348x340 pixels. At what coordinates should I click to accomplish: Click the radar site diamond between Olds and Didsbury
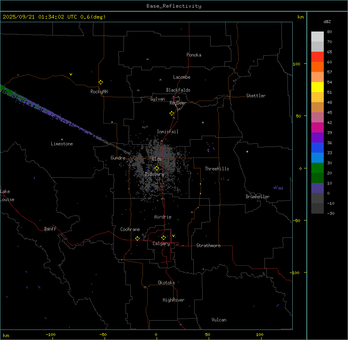click(157, 168)
